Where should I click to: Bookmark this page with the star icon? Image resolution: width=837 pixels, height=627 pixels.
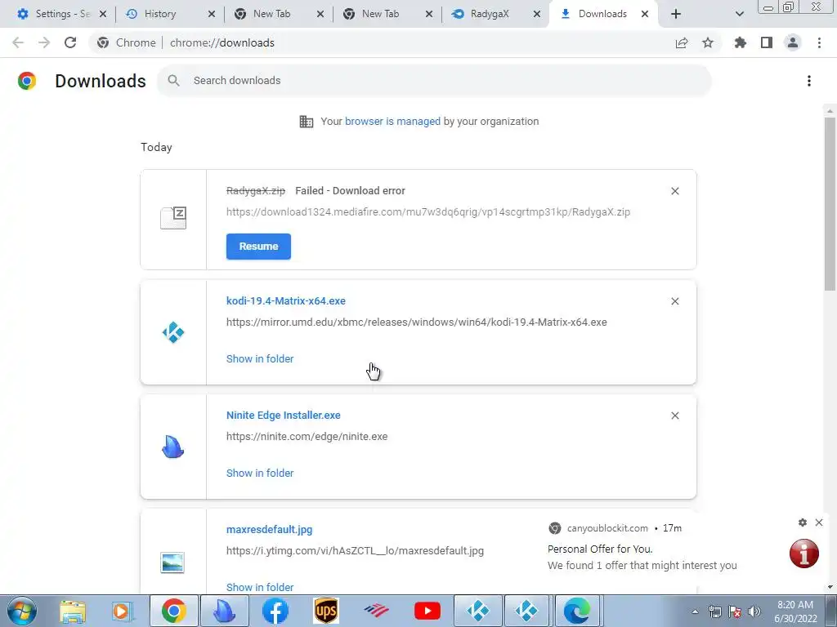tap(708, 42)
